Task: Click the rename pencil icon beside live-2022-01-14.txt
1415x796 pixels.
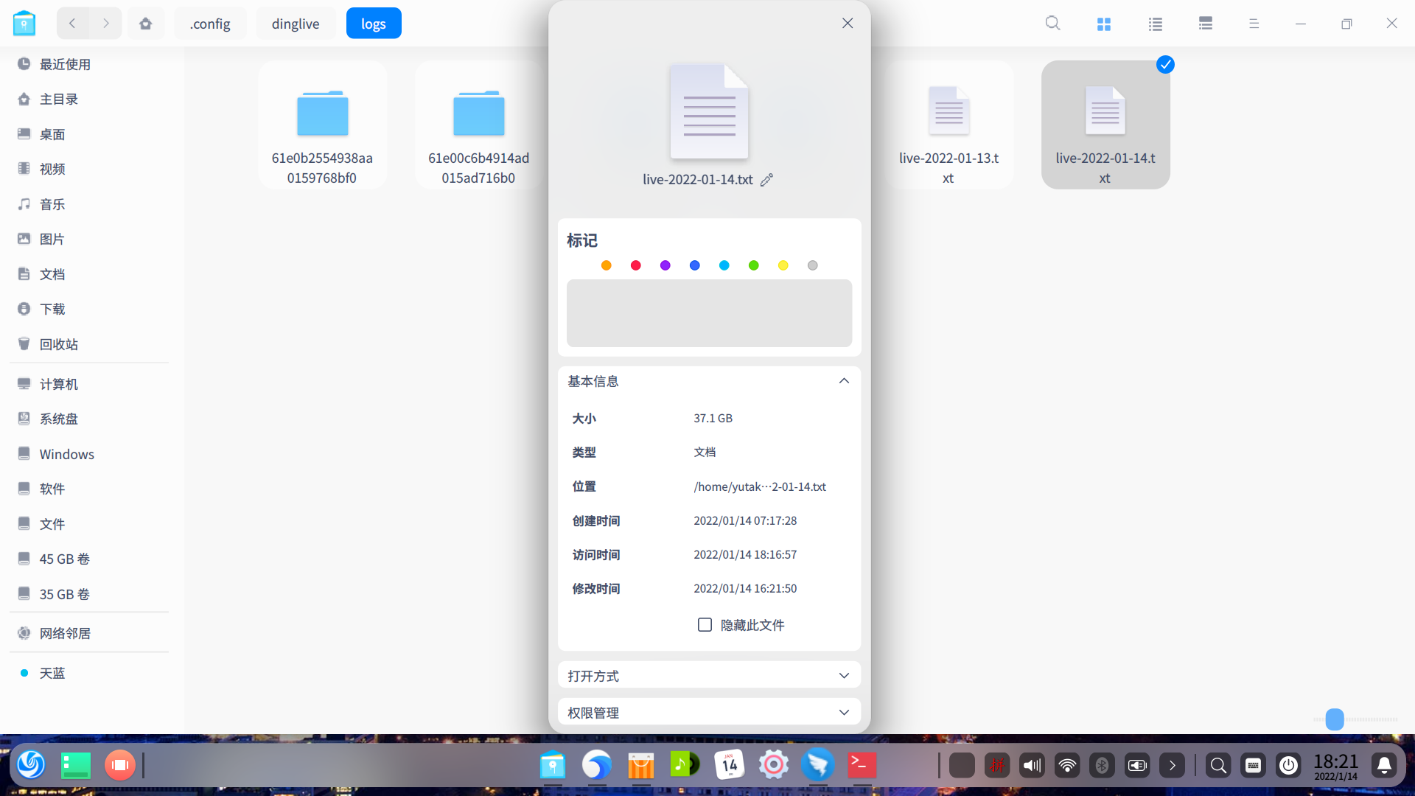Action: click(766, 179)
